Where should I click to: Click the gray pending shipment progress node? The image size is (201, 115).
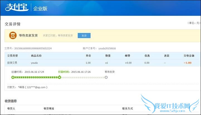[x=106, y=77]
